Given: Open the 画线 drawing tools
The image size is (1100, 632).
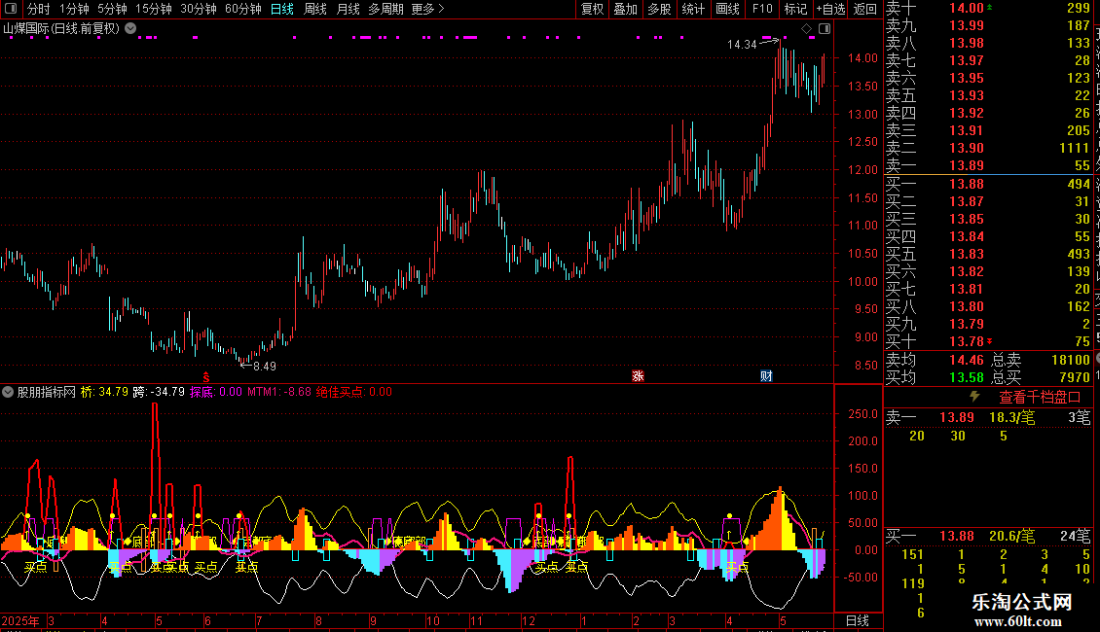Looking at the screenshot, I should click(727, 9).
